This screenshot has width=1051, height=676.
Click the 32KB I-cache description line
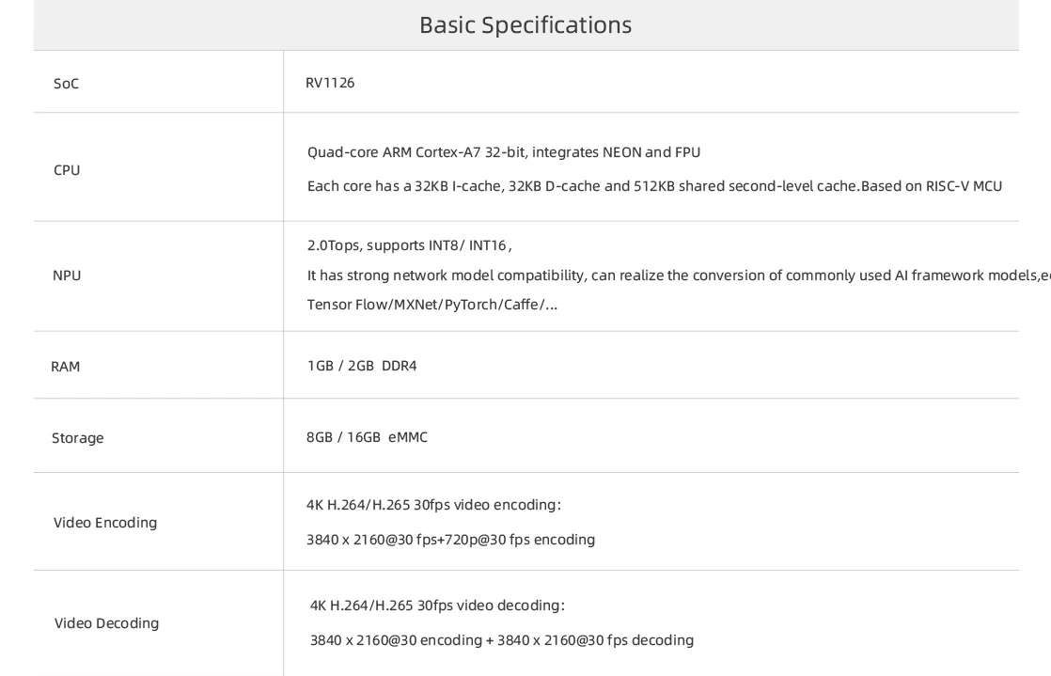[654, 186]
